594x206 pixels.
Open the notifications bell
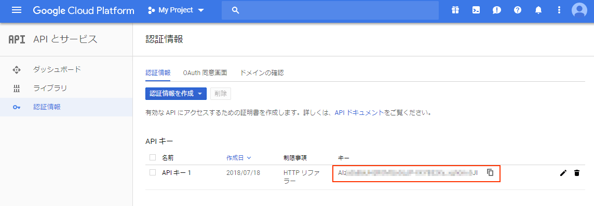pos(538,10)
